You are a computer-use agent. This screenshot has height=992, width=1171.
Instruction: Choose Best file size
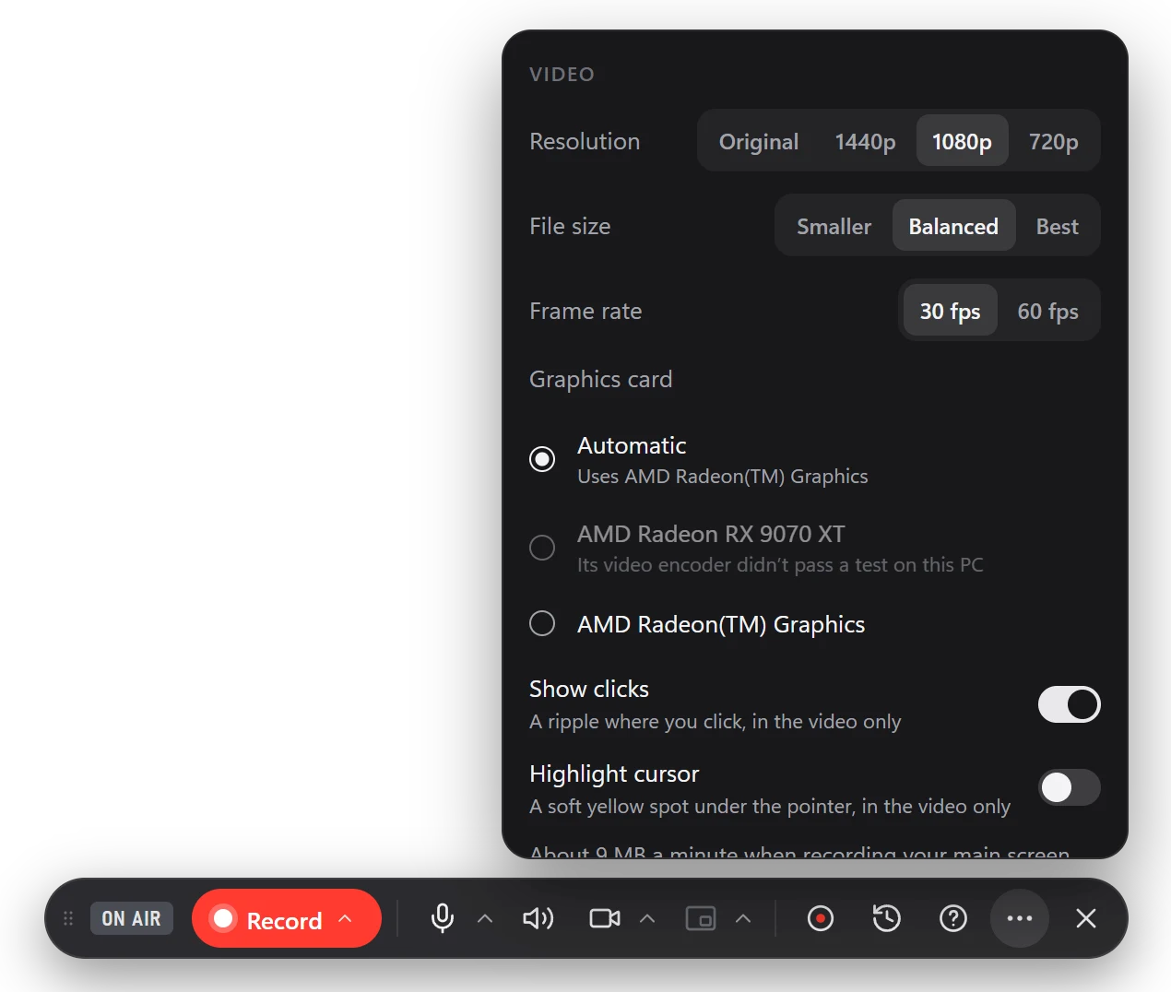click(1057, 226)
